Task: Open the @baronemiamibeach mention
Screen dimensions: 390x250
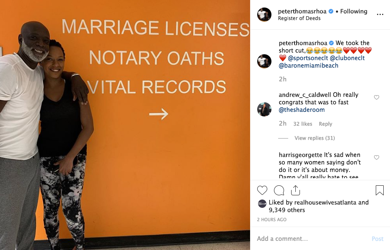Action: (x=308, y=66)
